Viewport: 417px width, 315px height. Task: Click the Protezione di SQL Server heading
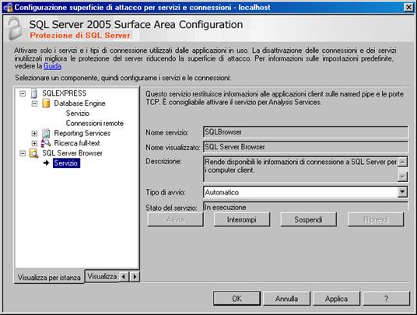pyautogui.click(x=80, y=35)
